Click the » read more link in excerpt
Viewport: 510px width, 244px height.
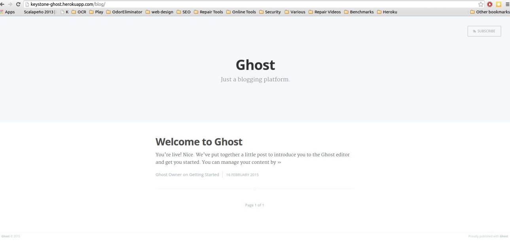279,162
